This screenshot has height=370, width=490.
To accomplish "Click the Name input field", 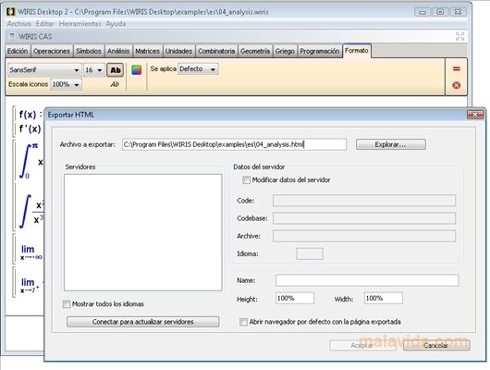I will pyautogui.click(x=367, y=280).
